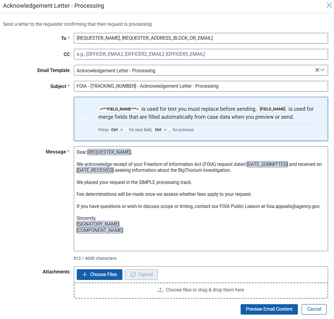Click the plus icon on Choose Files
The image size is (334, 319).
[x=85, y=275]
